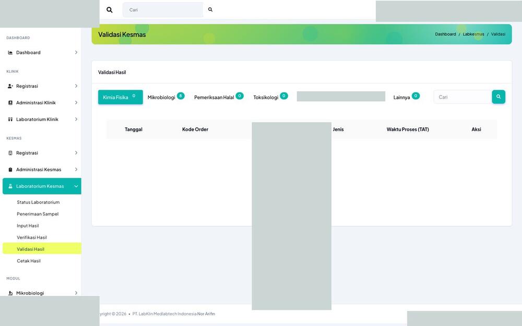Screen dimensions: 522x326
Task: Expand the Dashboard menu chevron
Action: pyautogui.click(x=76, y=53)
